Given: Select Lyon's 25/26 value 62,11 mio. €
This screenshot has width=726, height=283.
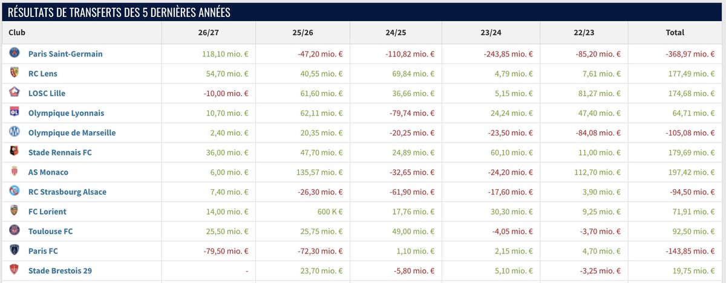Looking at the screenshot, I should [x=321, y=113].
